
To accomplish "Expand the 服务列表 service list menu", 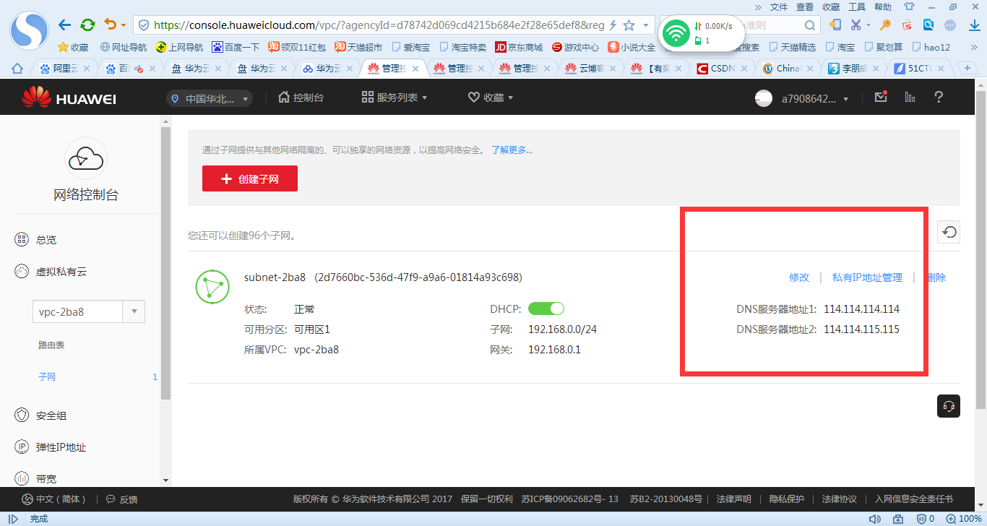I will click(395, 98).
